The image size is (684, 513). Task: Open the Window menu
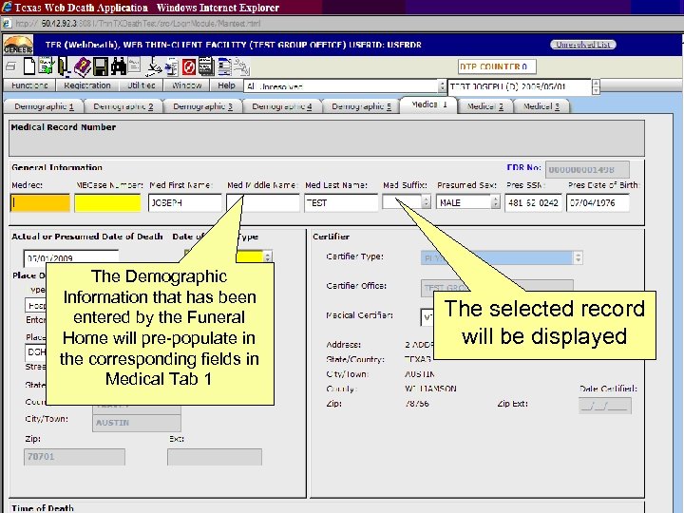tap(187, 85)
